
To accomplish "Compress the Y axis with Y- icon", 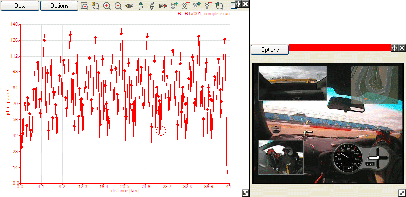I will pyautogui.click(x=209, y=6).
